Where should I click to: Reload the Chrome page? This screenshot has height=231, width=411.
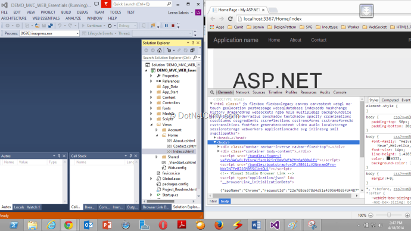[x=230, y=19]
